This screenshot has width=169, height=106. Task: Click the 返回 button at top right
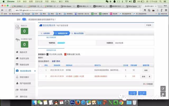pos(149,25)
